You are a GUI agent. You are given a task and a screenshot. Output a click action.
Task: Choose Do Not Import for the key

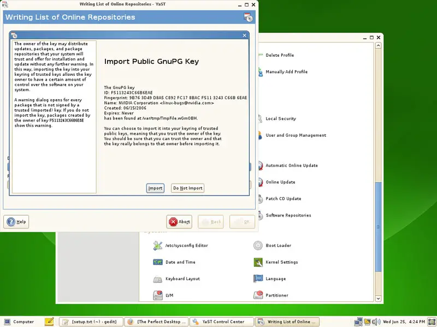pos(187,188)
